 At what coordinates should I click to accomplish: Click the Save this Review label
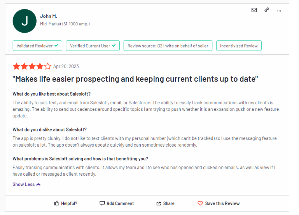(222, 203)
